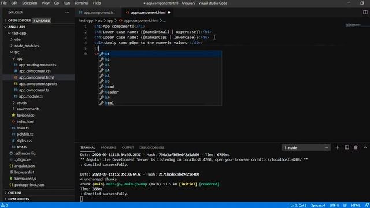Click the split editor icon
This screenshot has width=370, height=208.
pyautogui.click(x=365, y=12)
